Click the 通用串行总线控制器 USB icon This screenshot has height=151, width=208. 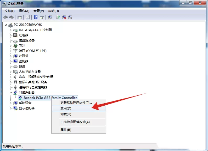(15, 87)
